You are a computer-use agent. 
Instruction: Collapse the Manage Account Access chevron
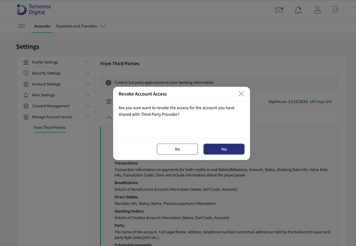point(88,117)
